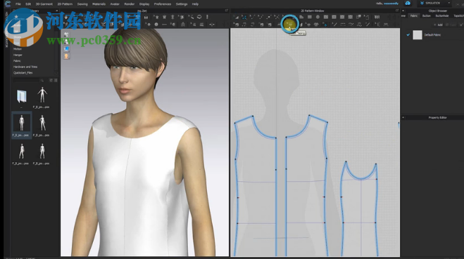Collapse the Property Editor panel arrow
The image size is (464, 259).
point(403,117)
